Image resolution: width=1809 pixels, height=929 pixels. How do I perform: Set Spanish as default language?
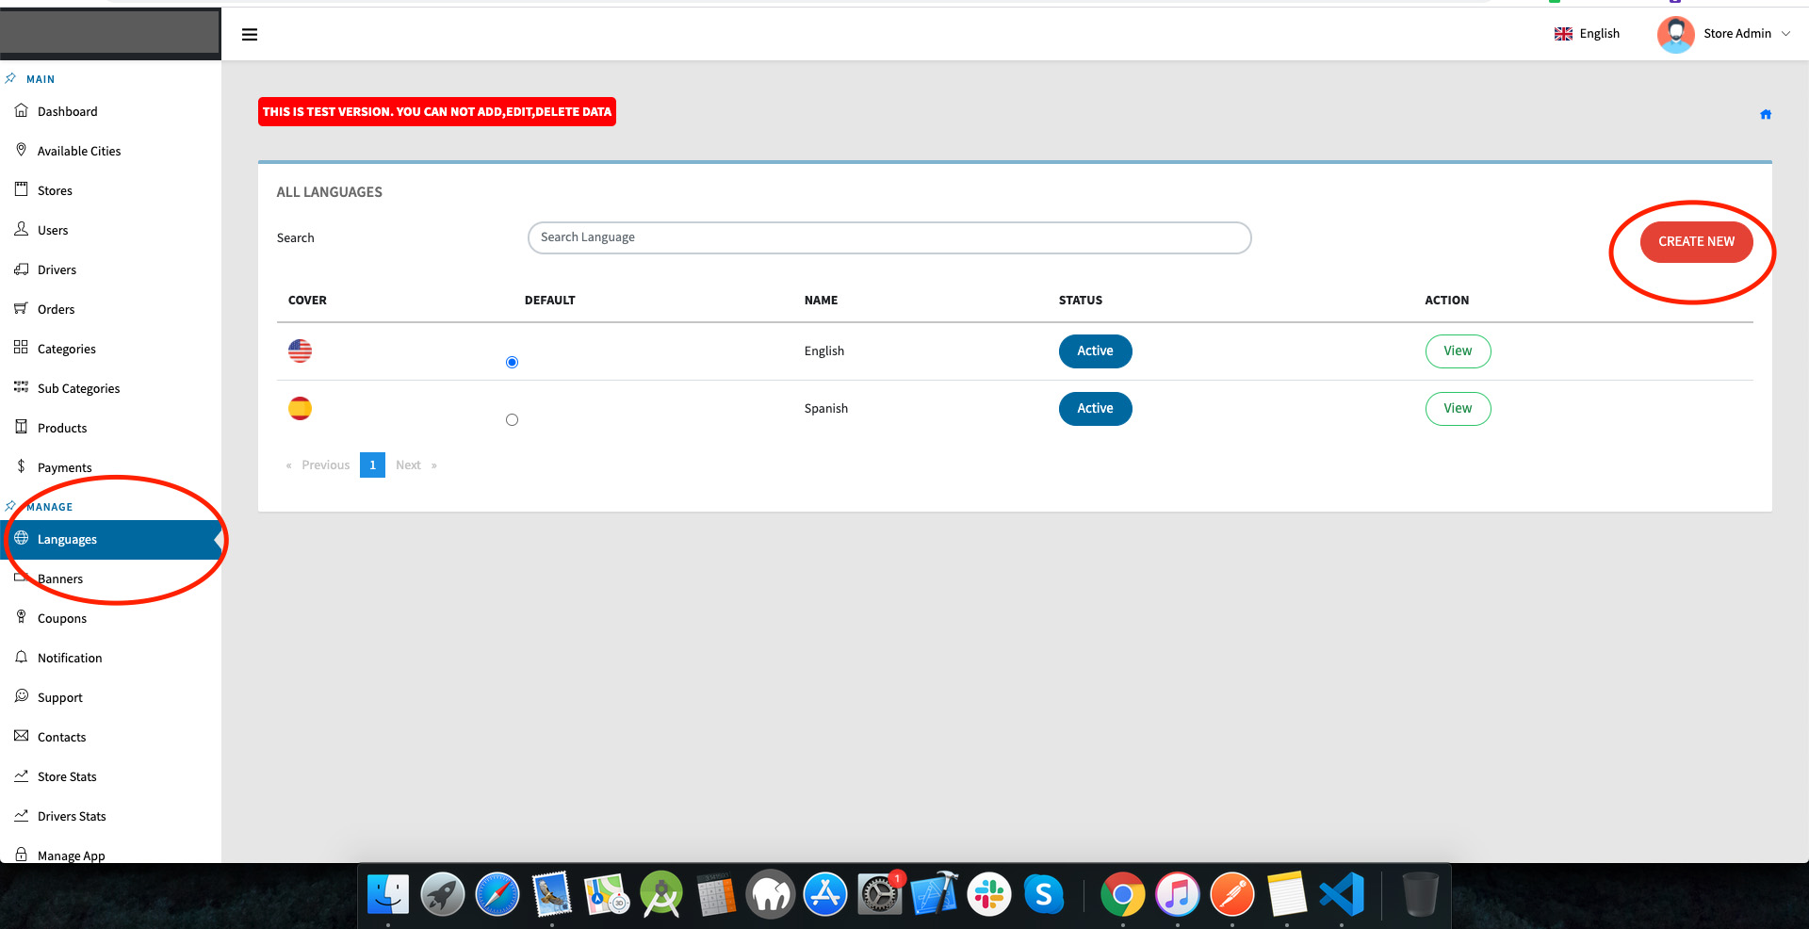512,420
